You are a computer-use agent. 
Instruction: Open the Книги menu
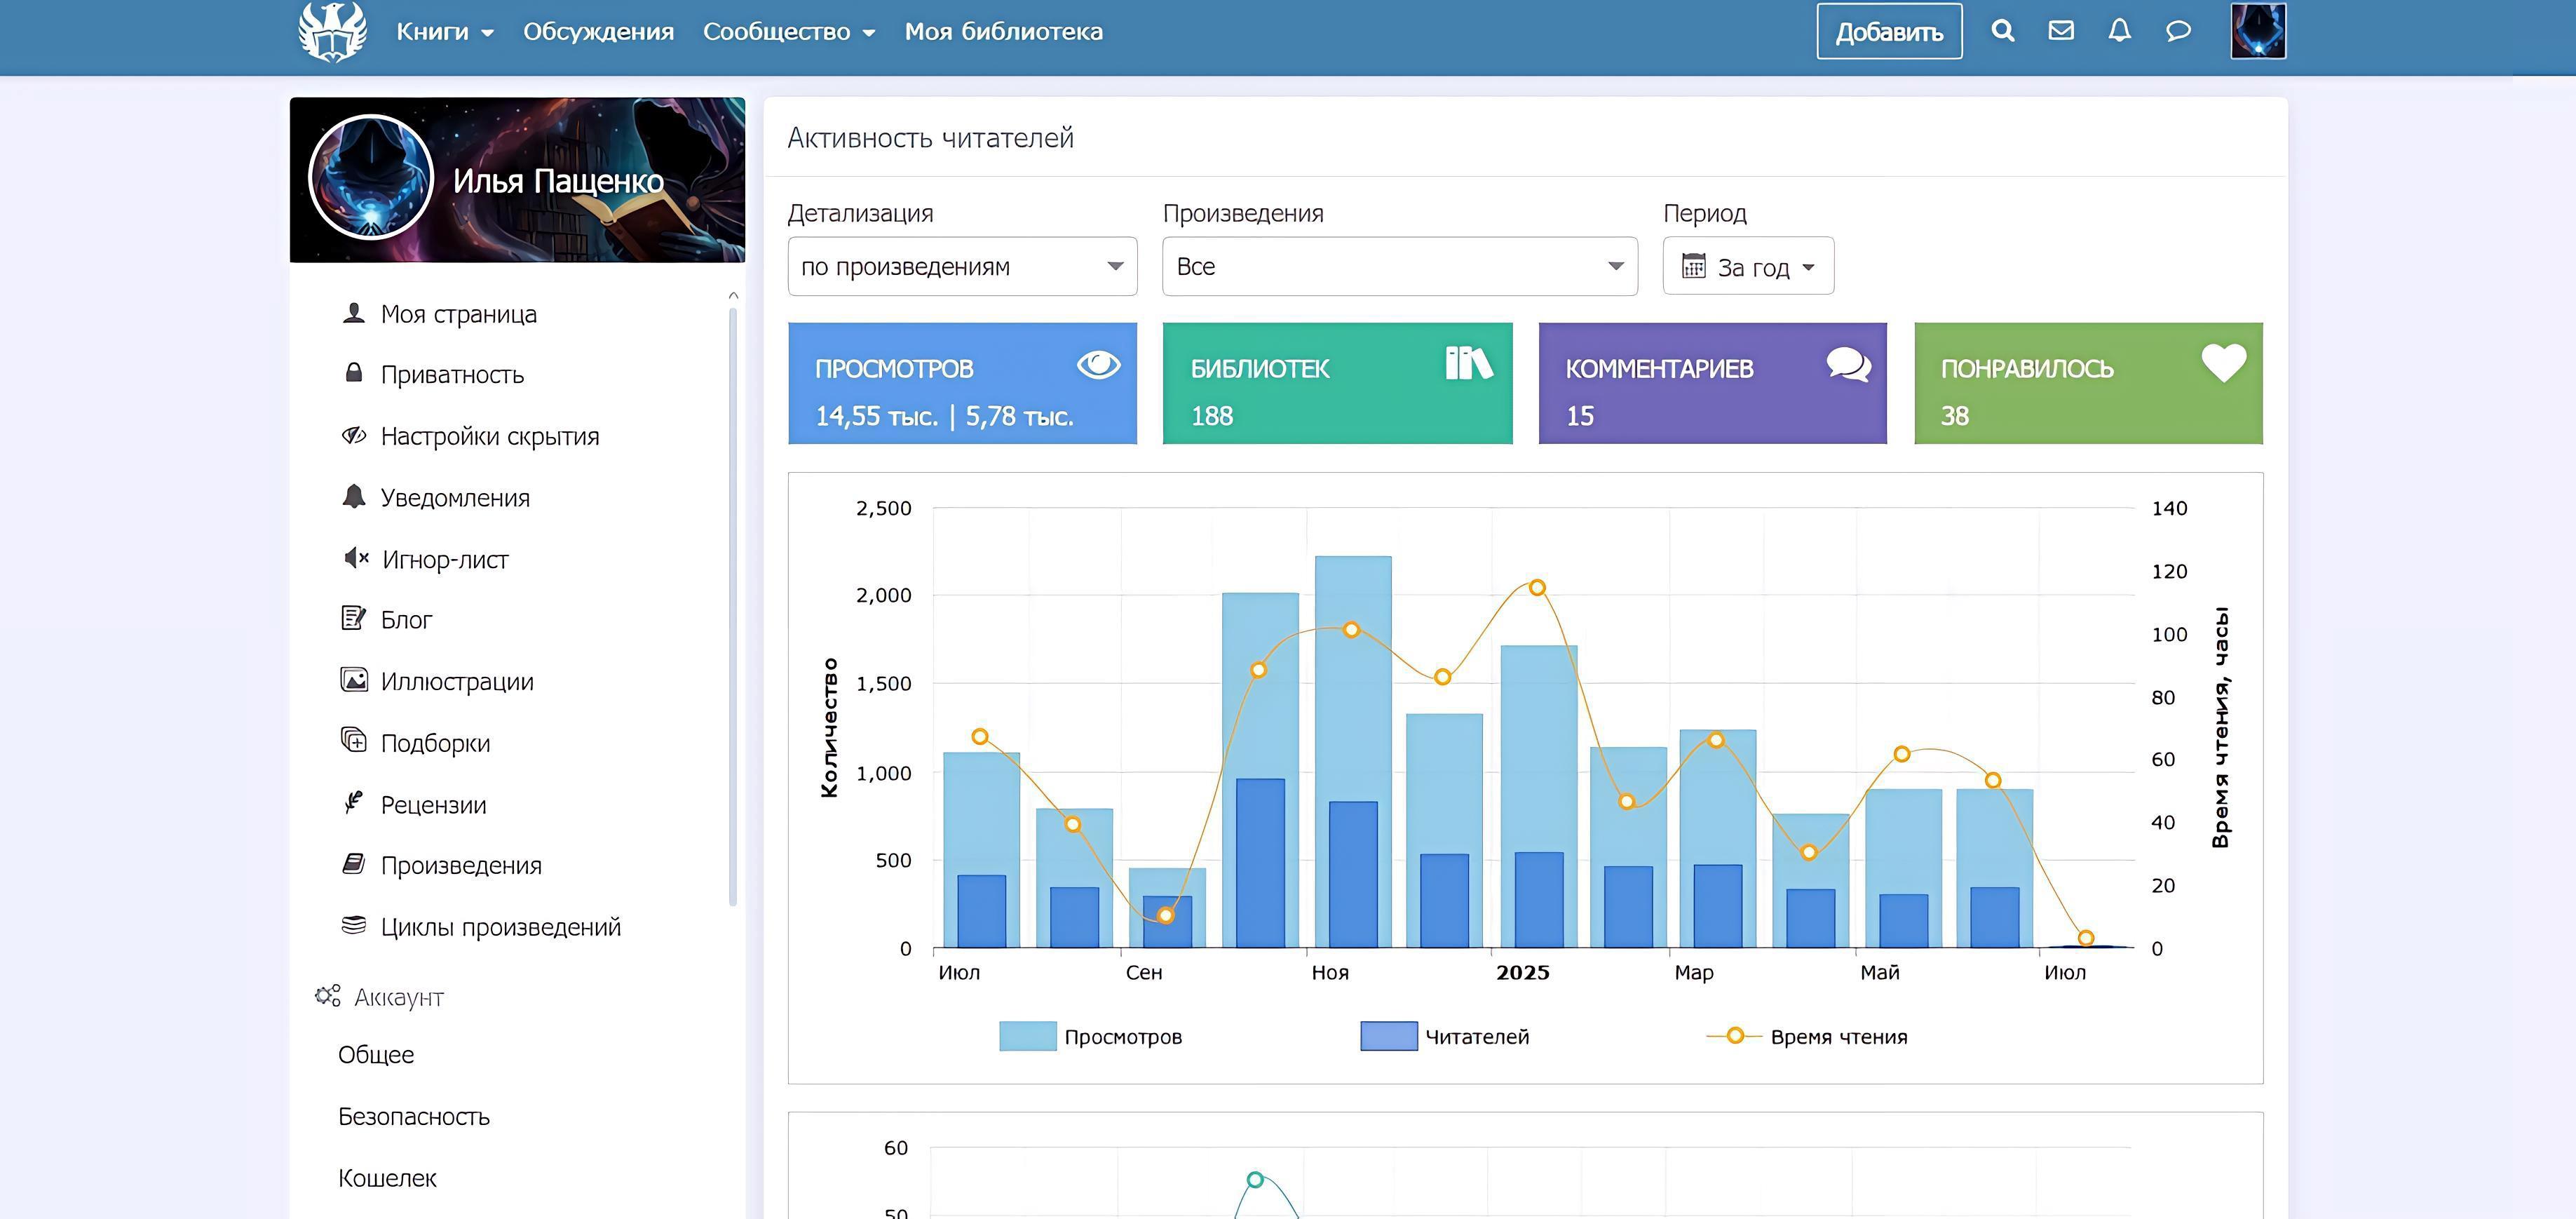[444, 32]
